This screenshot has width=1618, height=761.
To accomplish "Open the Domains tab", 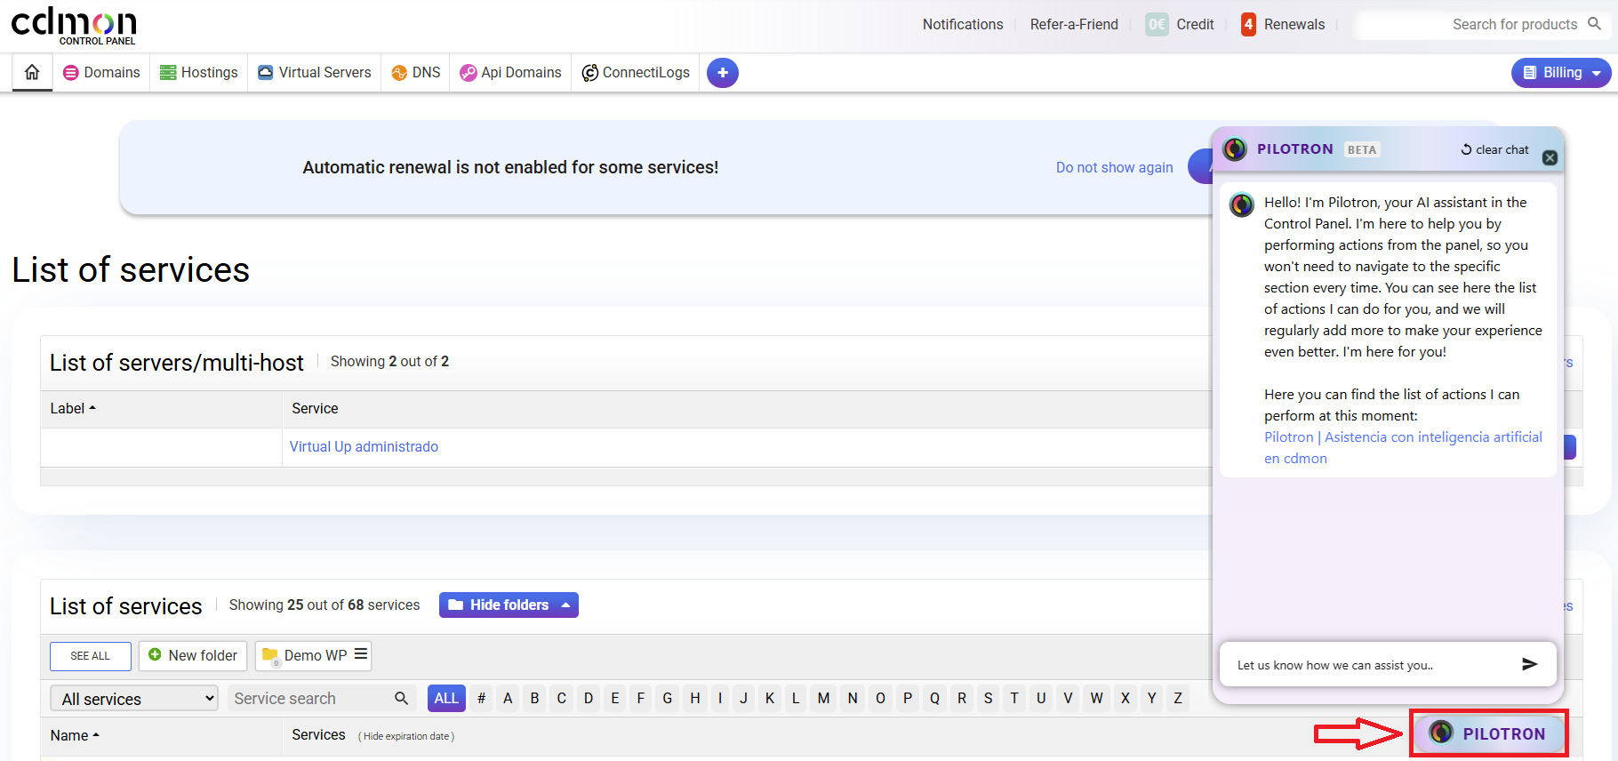I will 101,73.
